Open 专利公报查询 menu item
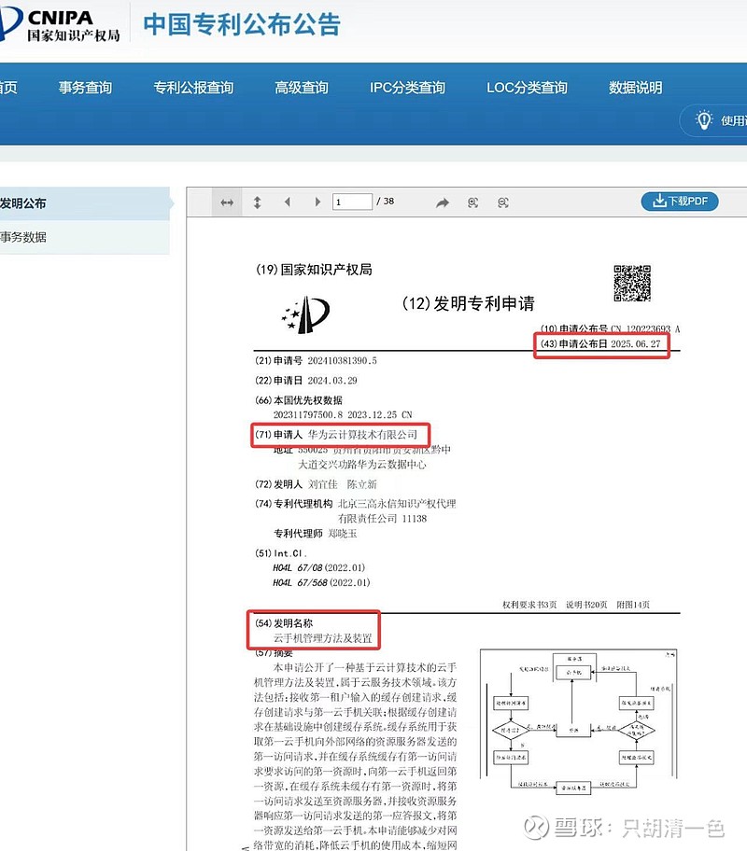Image resolution: width=747 pixels, height=851 pixels. 193,88
